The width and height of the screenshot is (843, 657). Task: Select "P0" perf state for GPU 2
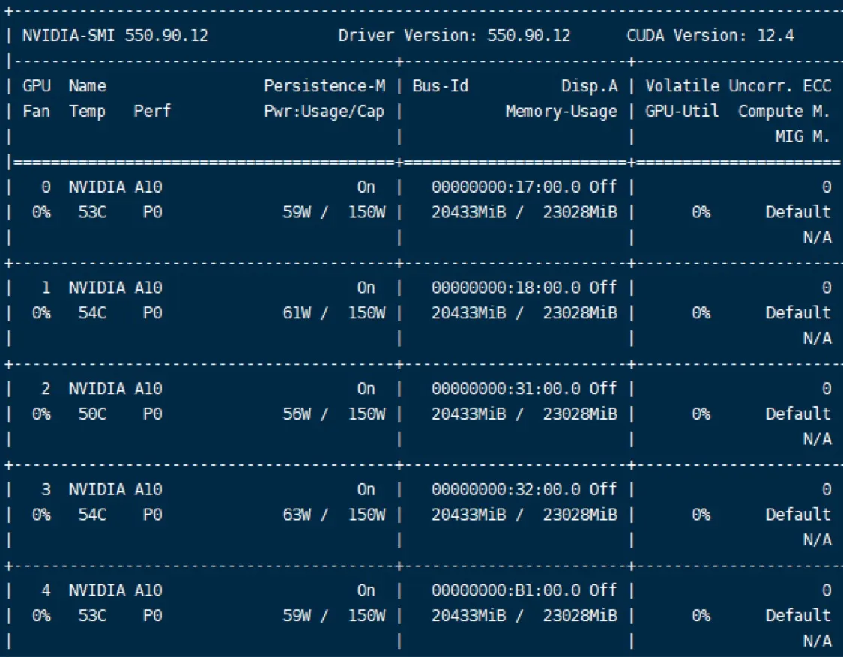click(153, 414)
